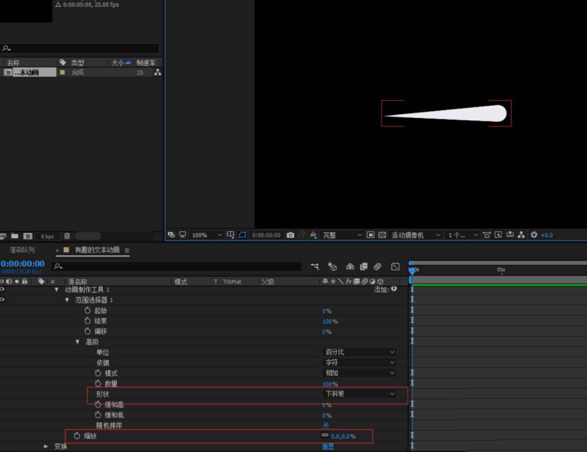Toggle 随机排序 value 关
This screenshot has width=587, height=452.
[x=325, y=425]
